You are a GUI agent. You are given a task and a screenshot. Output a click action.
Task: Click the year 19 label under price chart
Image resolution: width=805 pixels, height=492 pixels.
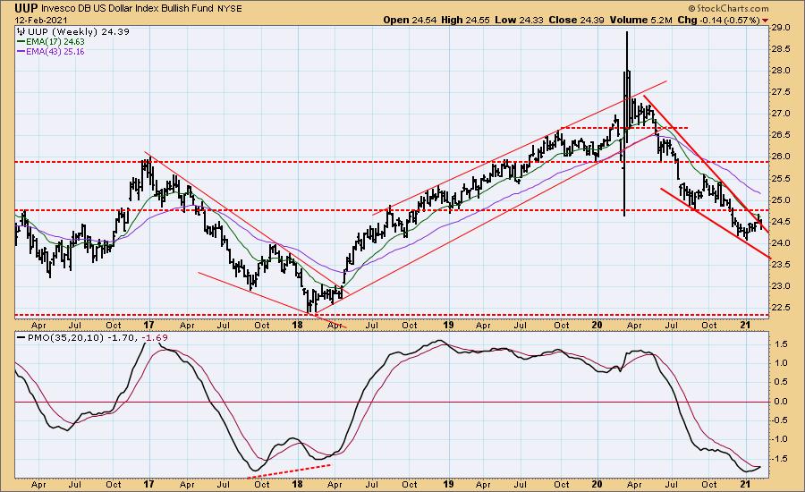click(448, 325)
